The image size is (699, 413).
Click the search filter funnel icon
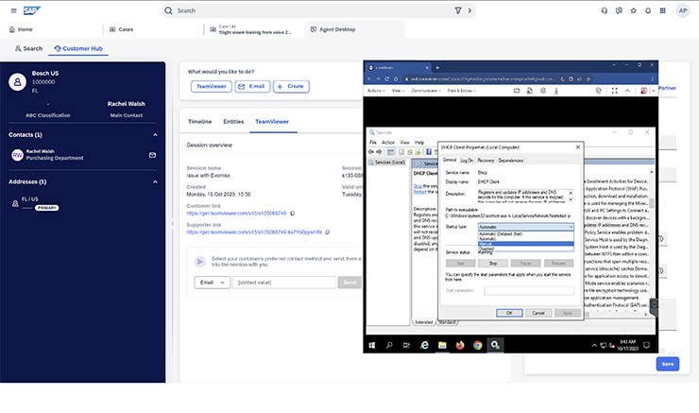457,10
